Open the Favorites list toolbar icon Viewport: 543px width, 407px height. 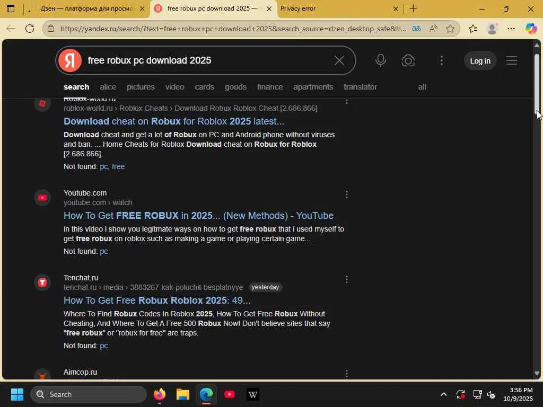[x=473, y=29]
